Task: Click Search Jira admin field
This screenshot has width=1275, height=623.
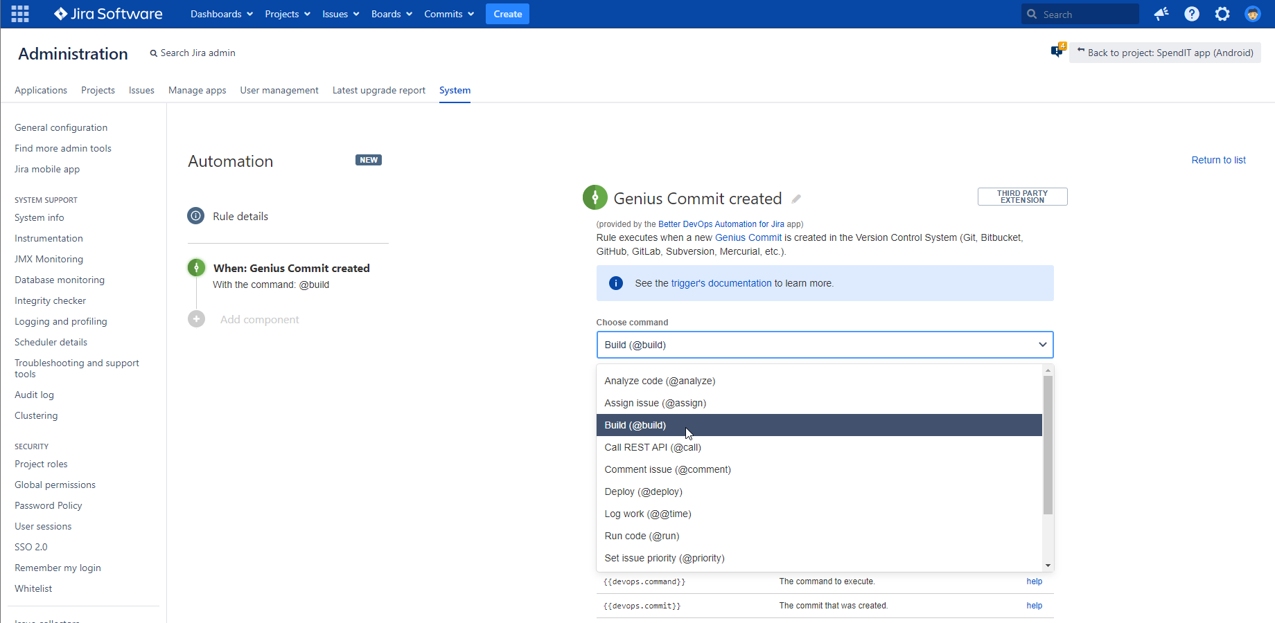Action: (x=193, y=53)
